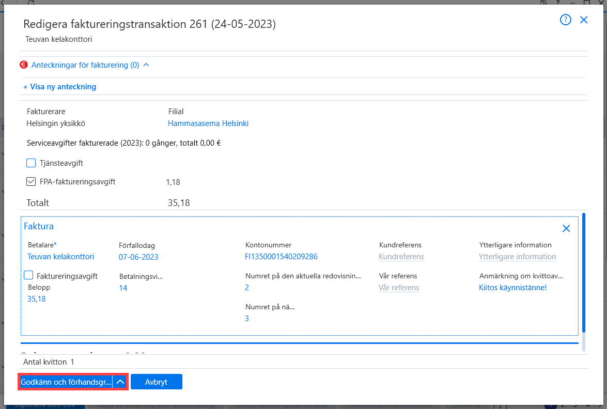Click the Avbryt button
Screen dimensions: 607x409
tap(157, 382)
